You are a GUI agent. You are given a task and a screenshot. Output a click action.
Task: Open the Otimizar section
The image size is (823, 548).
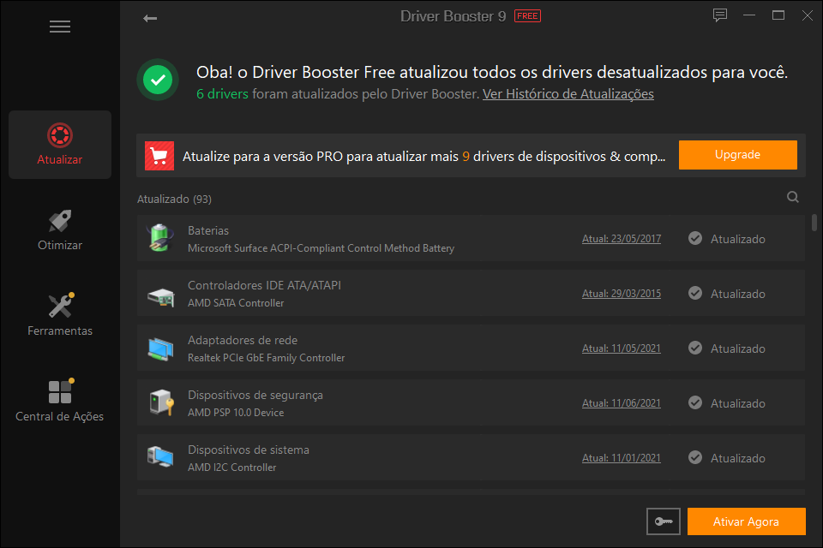pos(60,230)
